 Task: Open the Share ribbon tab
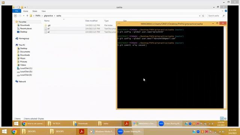35,11
